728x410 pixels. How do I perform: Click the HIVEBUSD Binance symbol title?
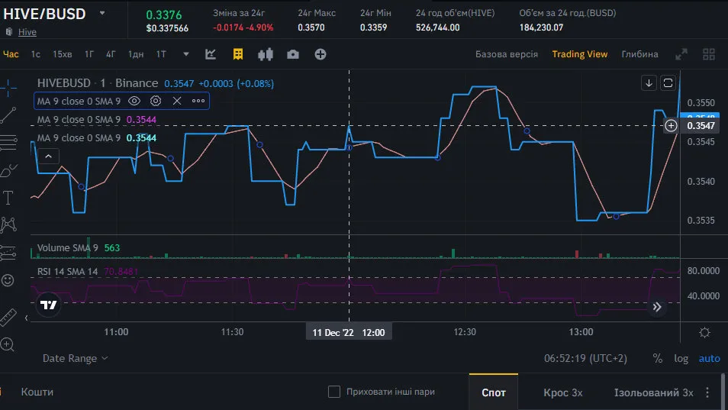98,83
